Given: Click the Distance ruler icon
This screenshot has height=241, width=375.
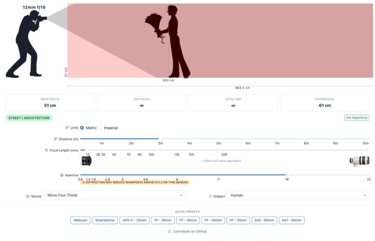Looking at the screenshot, I should 56,139.
